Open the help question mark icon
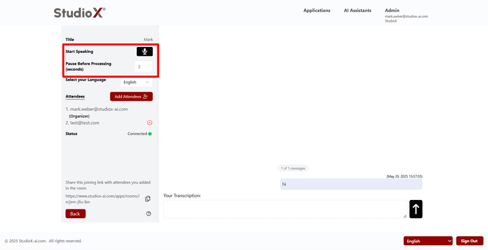The image size is (488, 250). pos(149,214)
